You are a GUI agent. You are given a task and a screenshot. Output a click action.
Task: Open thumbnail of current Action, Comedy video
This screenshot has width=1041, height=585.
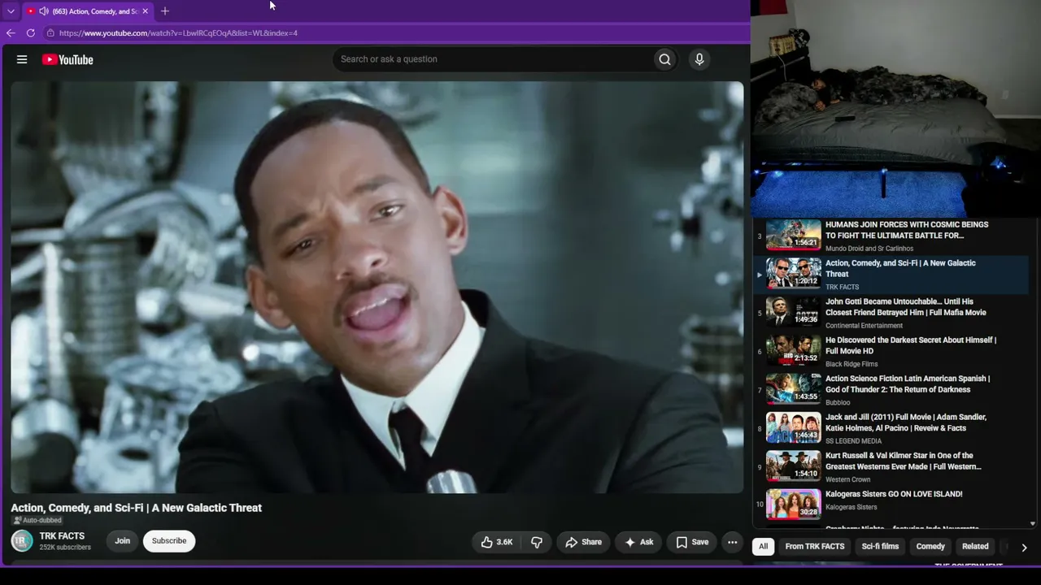pos(794,273)
